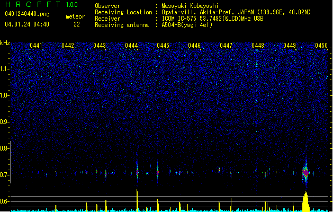Click the 0446 time marker
Viewport: 333px width, 212px height.
pos(194,46)
